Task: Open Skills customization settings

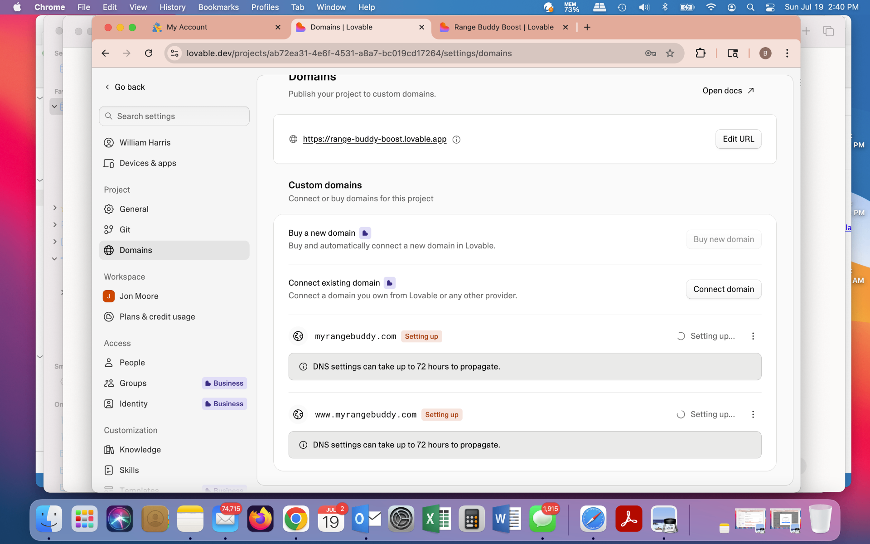Action: click(x=174, y=470)
